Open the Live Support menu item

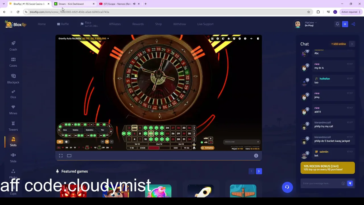[x=205, y=24]
